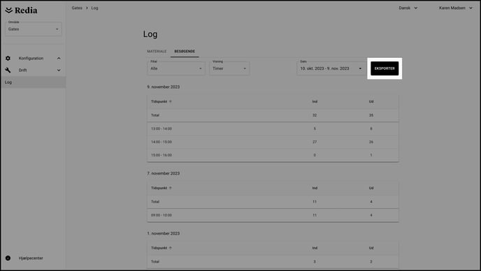
Task: Click Log in the breadcrumb
Action: tap(94, 8)
